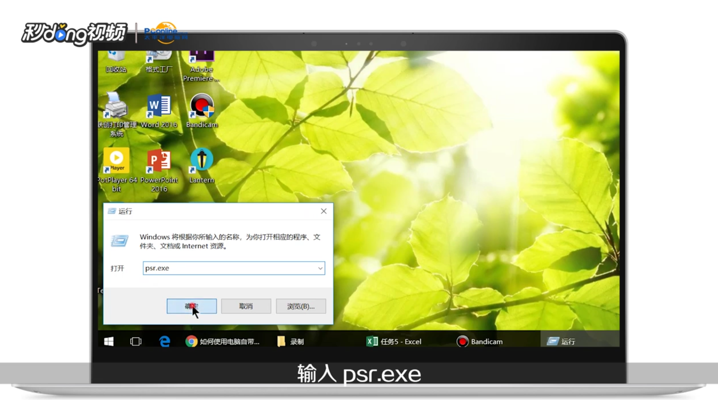The height and width of the screenshot is (400, 718).
Task: Launch the Bandicam desktop shortcut
Action: pyautogui.click(x=202, y=111)
